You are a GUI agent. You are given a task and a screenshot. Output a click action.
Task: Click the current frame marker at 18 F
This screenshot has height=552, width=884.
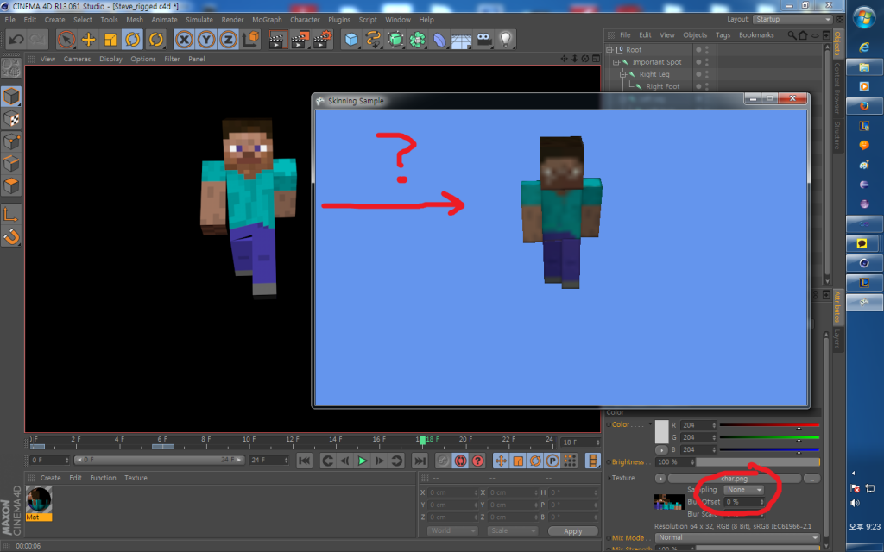[422, 440]
